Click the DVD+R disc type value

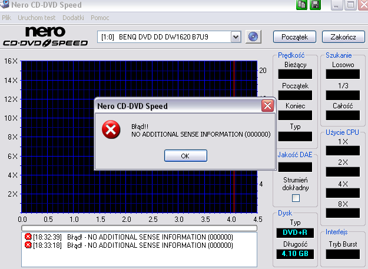pos(295,233)
